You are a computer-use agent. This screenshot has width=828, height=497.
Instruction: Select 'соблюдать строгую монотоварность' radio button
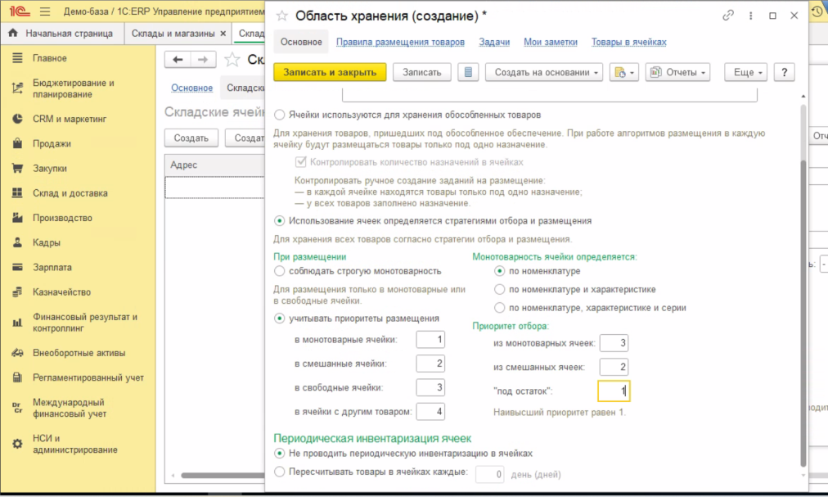pyautogui.click(x=281, y=271)
